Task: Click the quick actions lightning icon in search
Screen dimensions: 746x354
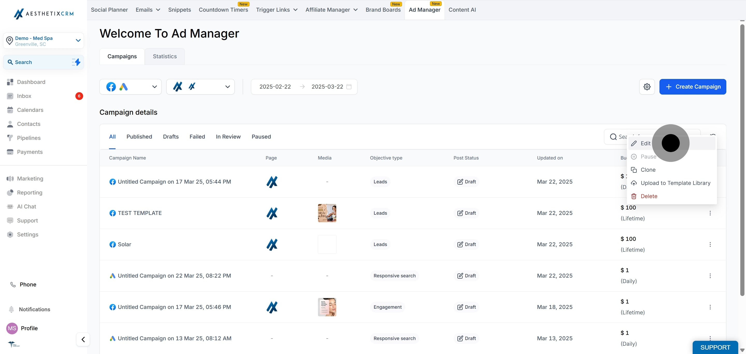Action: [x=76, y=62]
